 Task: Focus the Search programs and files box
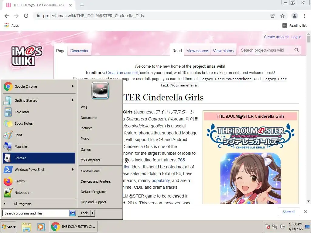36,213
